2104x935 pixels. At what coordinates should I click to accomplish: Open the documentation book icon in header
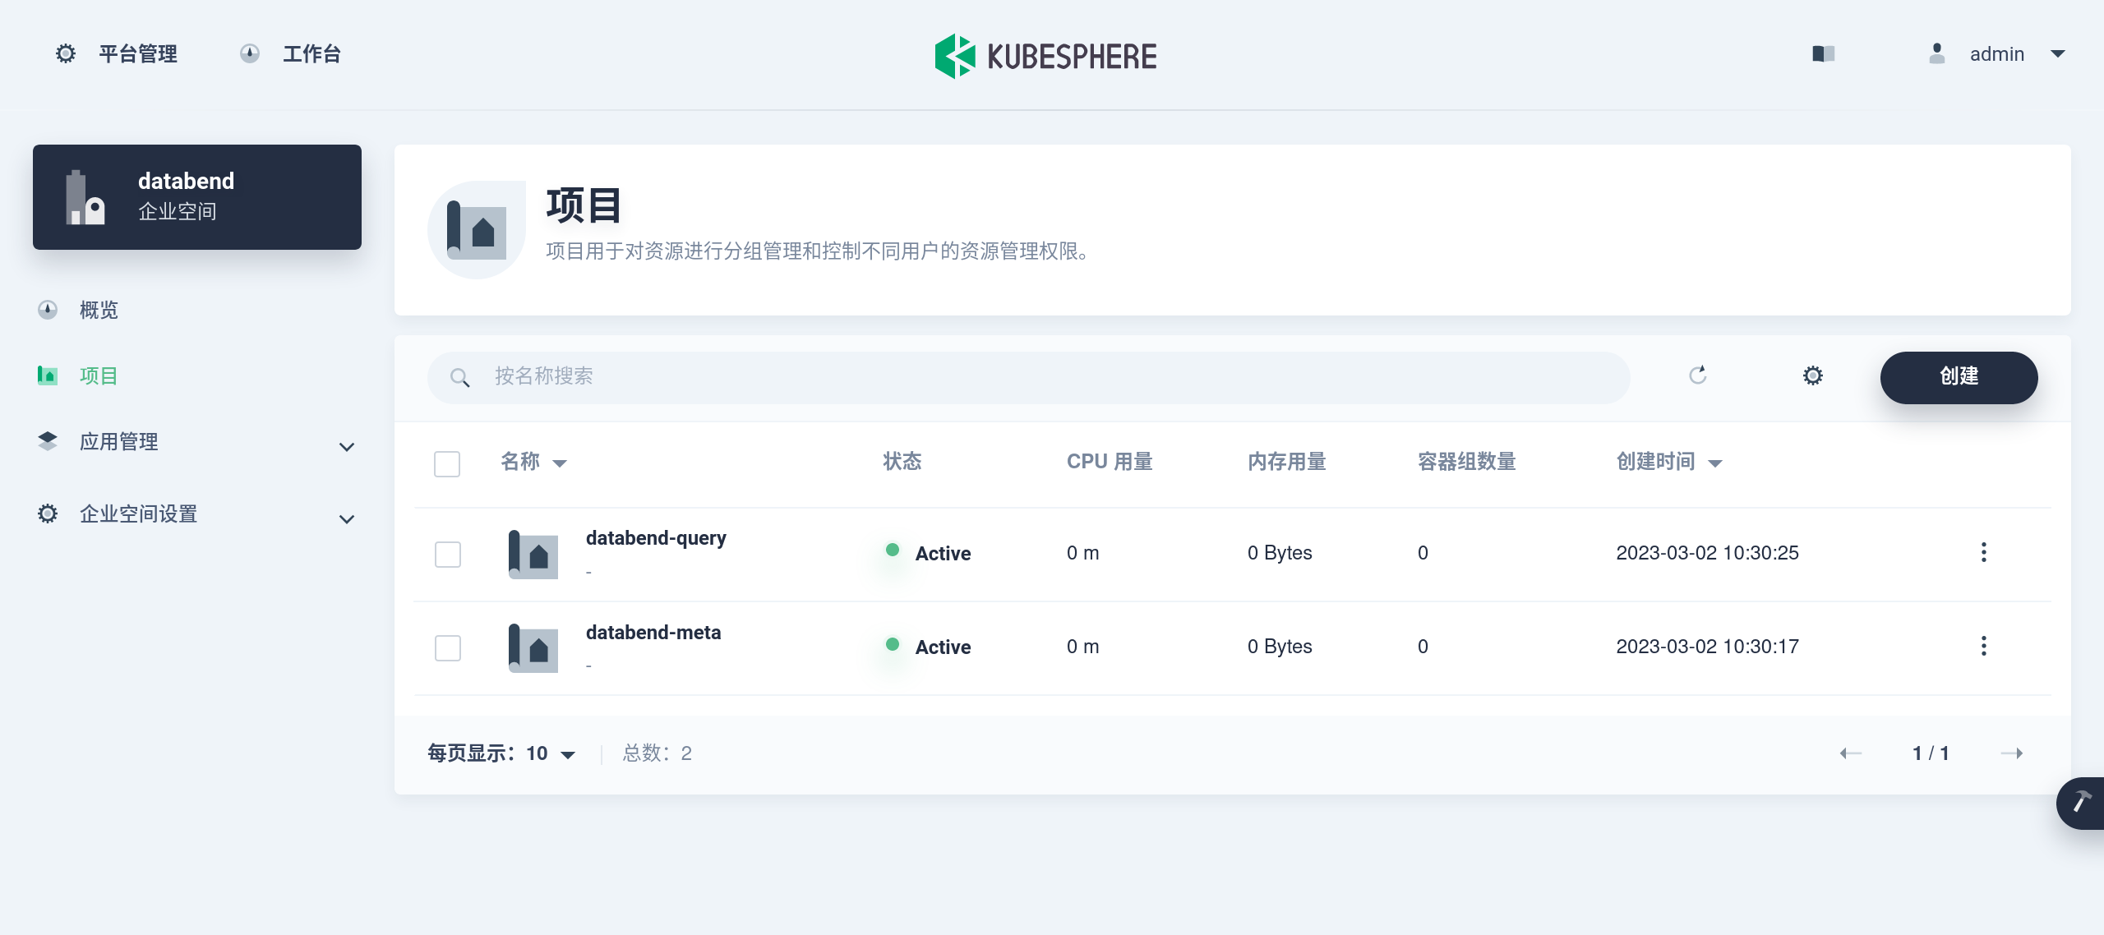click(x=1823, y=54)
